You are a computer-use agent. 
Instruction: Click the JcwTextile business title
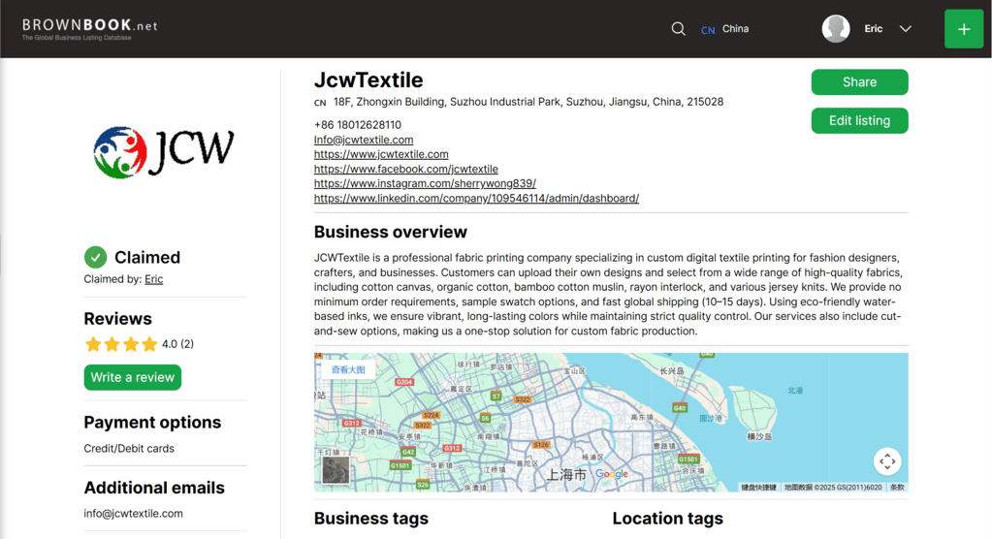368,80
